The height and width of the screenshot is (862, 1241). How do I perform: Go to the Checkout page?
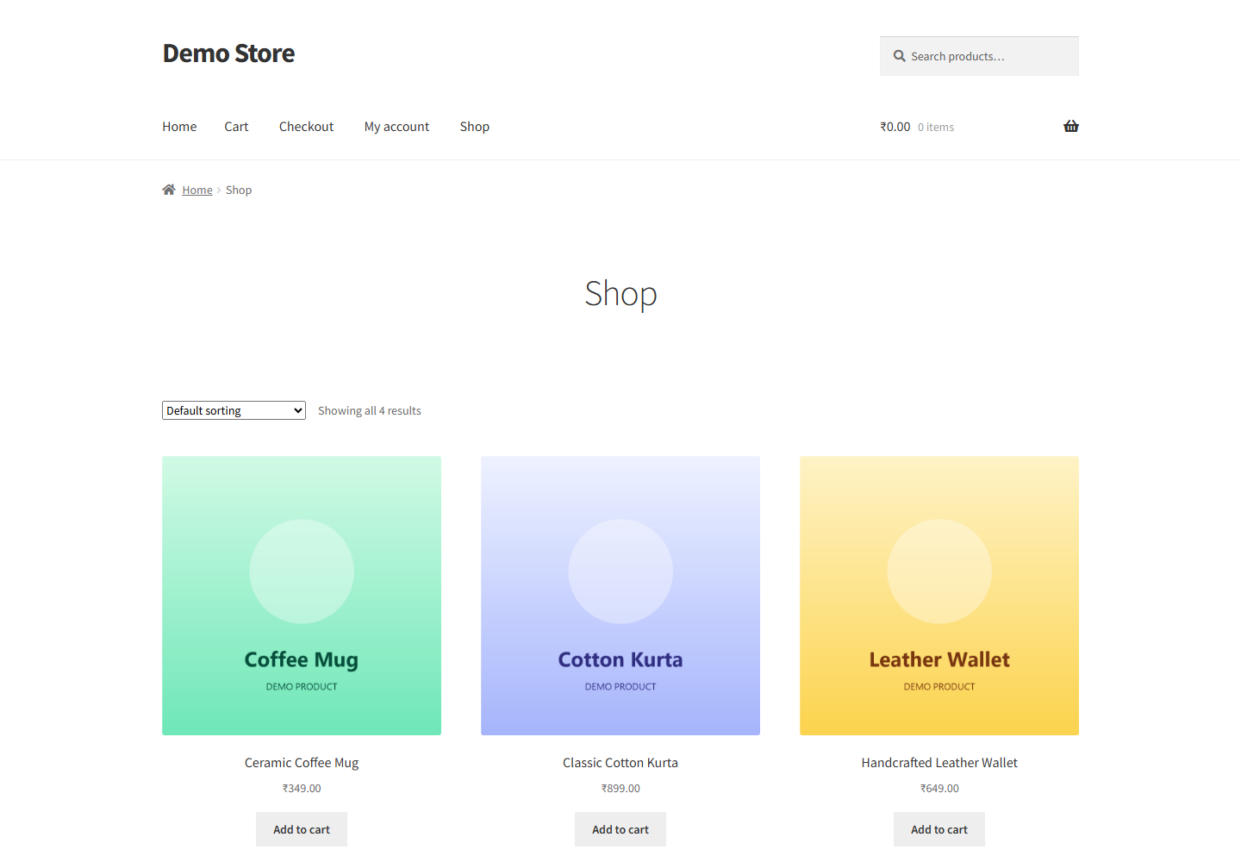click(306, 127)
